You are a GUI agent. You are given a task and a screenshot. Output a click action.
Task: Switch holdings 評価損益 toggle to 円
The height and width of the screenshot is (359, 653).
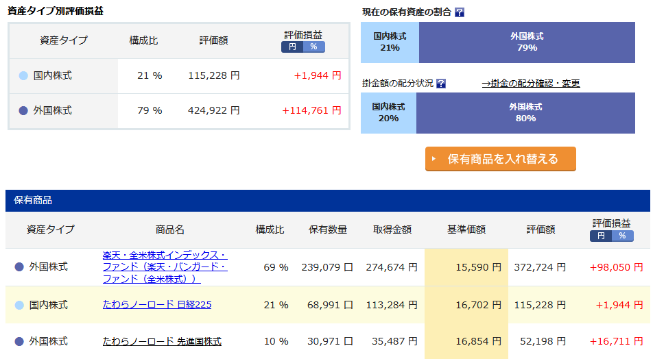tap(601, 236)
